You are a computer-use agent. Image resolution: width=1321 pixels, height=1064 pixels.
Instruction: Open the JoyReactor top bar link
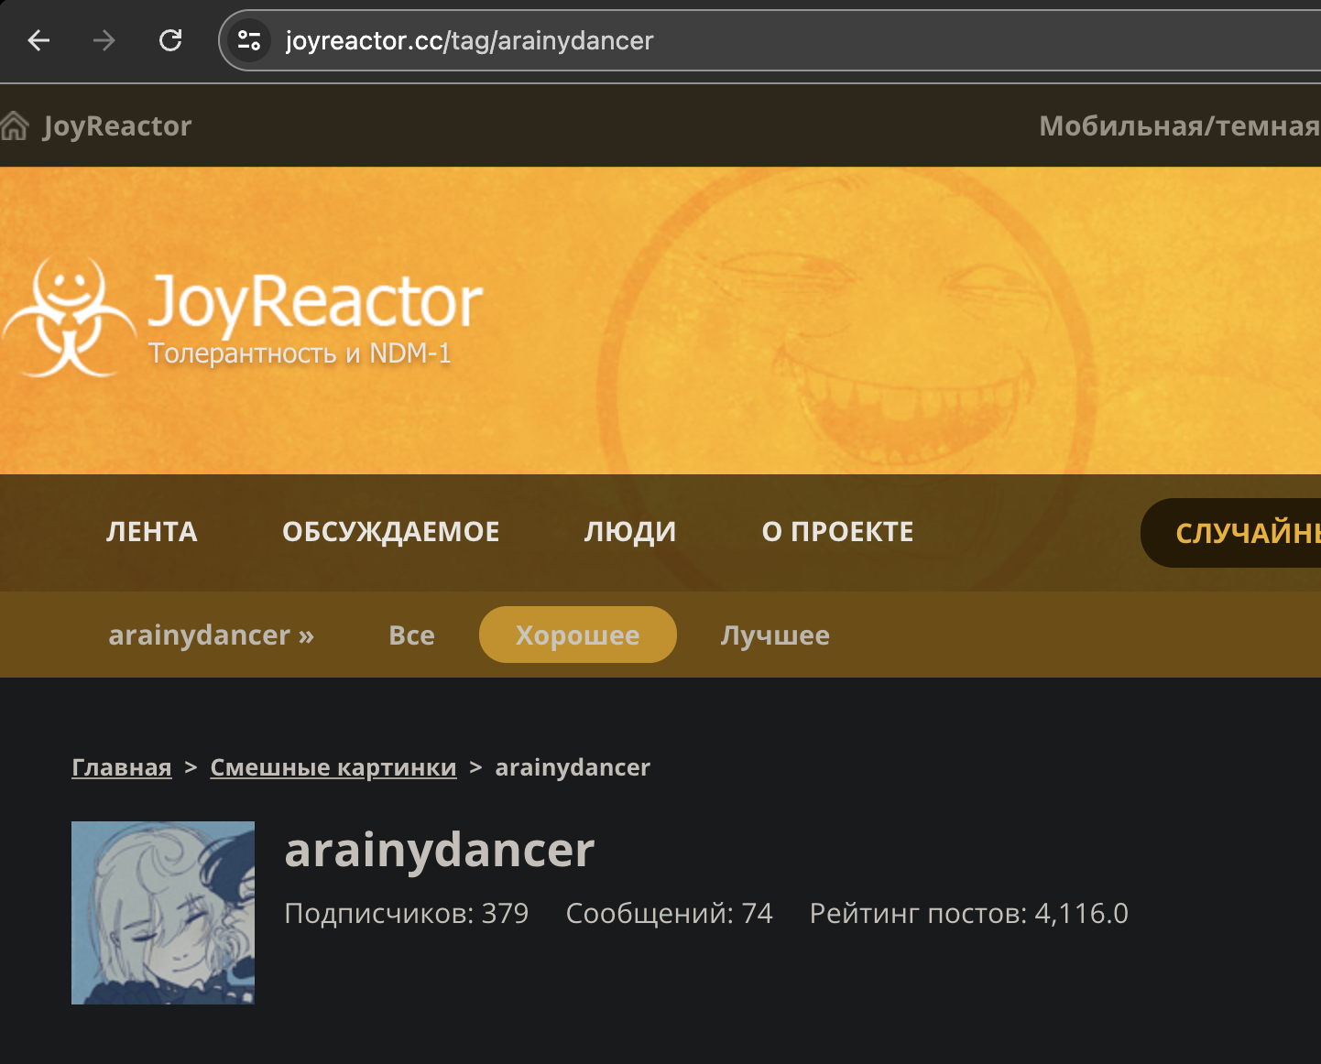click(x=117, y=126)
